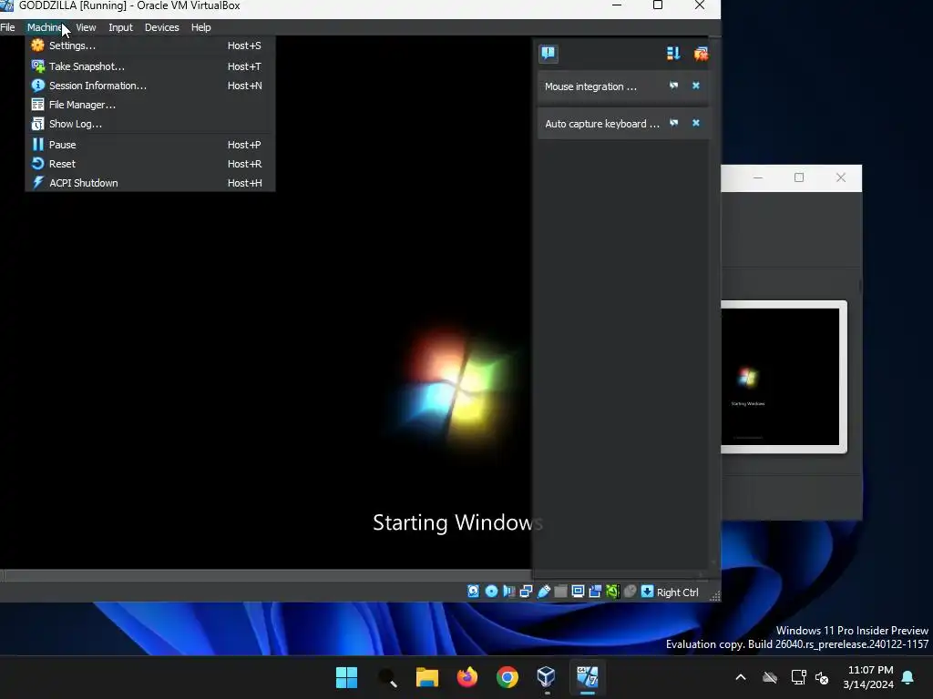Image resolution: width=933 pixels, height=699 pixels.
Task: Open File Explorer from taskbar
Action: [x=426, y=677]
